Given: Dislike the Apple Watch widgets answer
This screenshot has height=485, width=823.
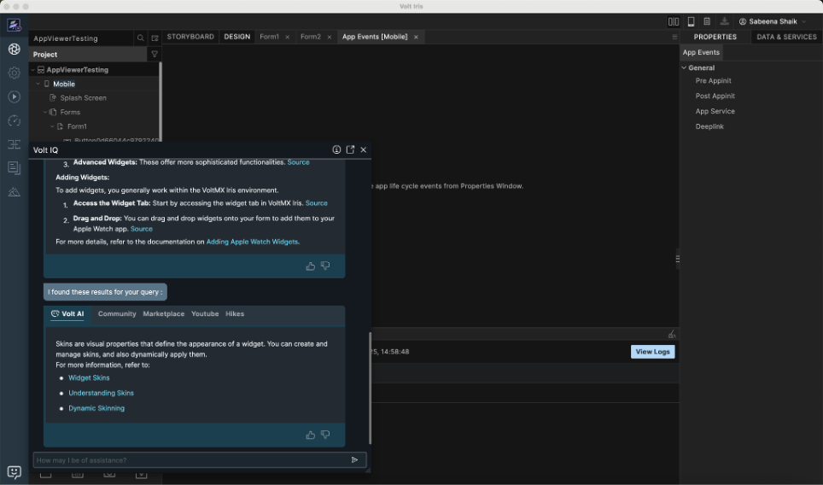Looking at the screenshot, I should click(325, 266).
